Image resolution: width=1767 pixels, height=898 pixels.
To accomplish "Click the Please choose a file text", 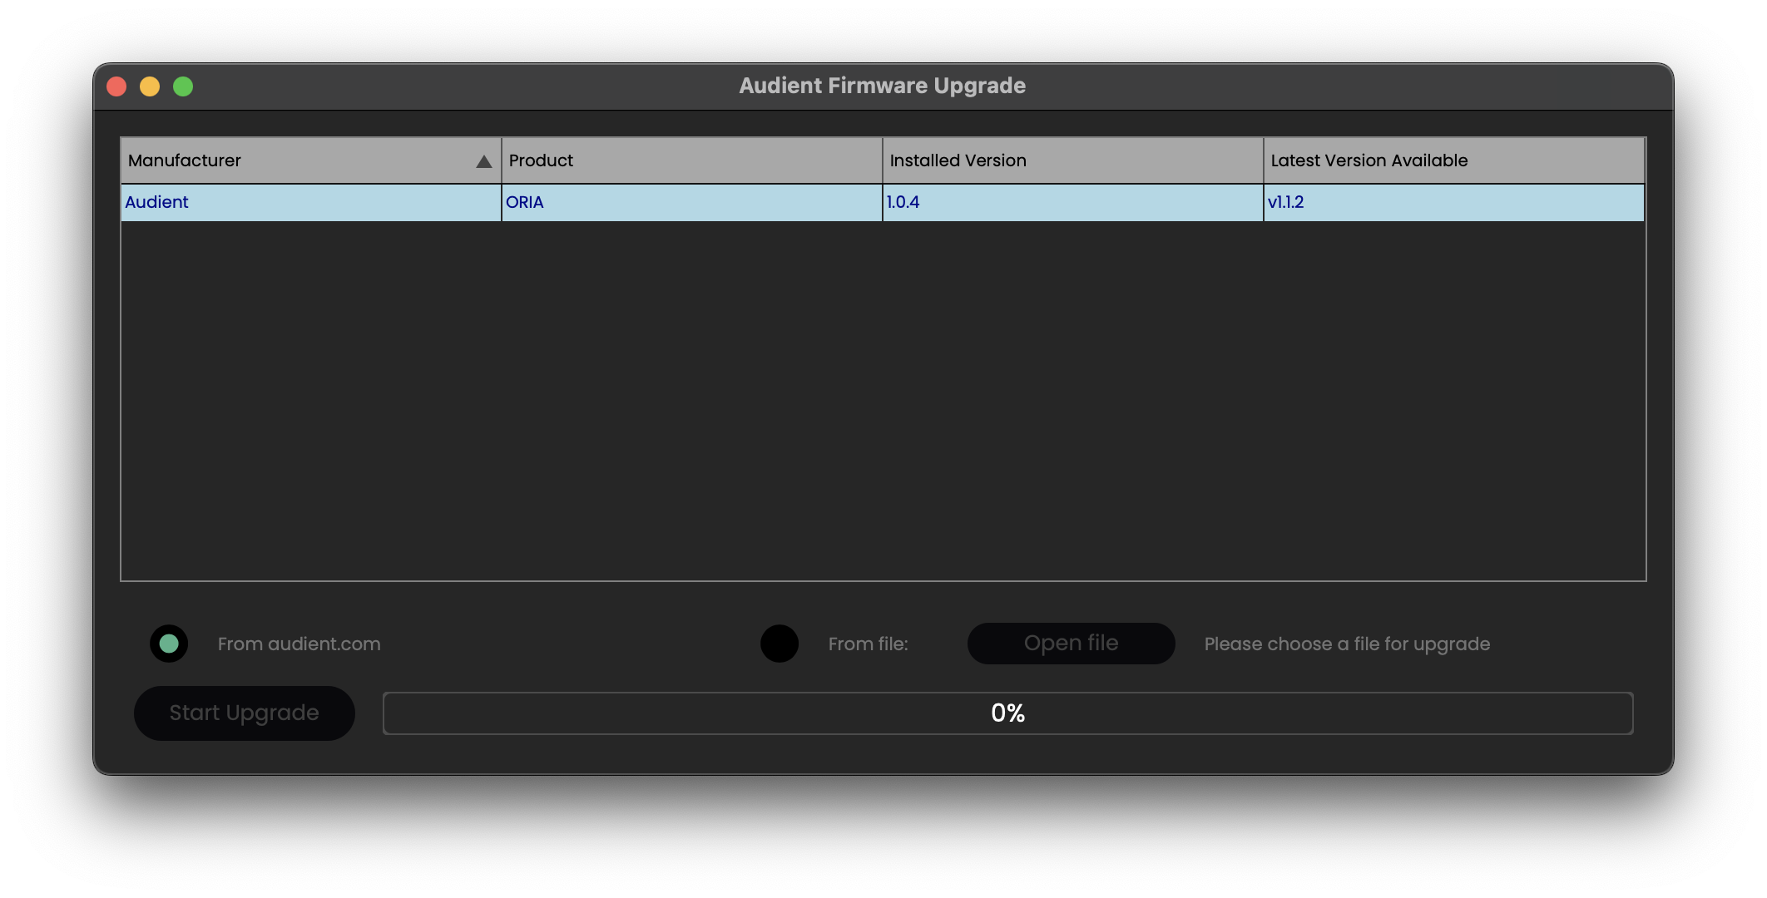I will (x=1346, y=643).
